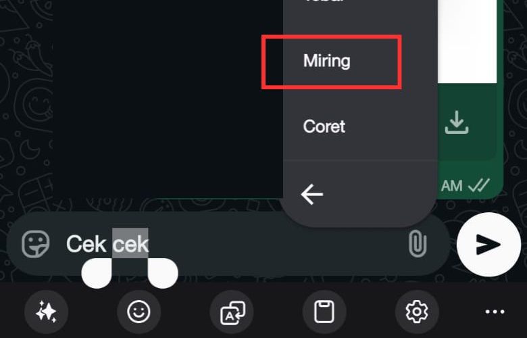Viewport: 527px width, 338px height.
Task: Open the AI sparkle keyboard tool
Action: pyautogui.click(x=46, y=312)
